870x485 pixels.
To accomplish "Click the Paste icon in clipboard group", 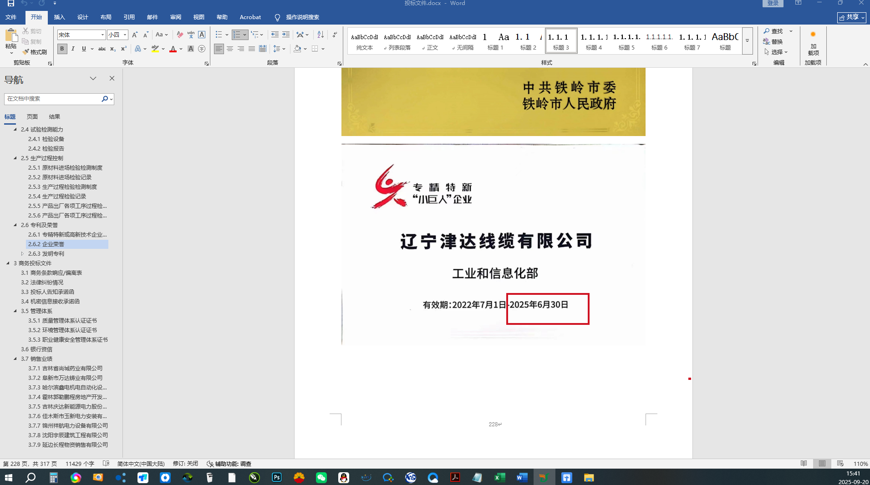I will point(11,35).
